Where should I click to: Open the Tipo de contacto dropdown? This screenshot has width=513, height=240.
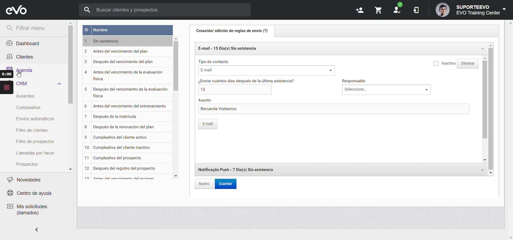coord(266,70)
